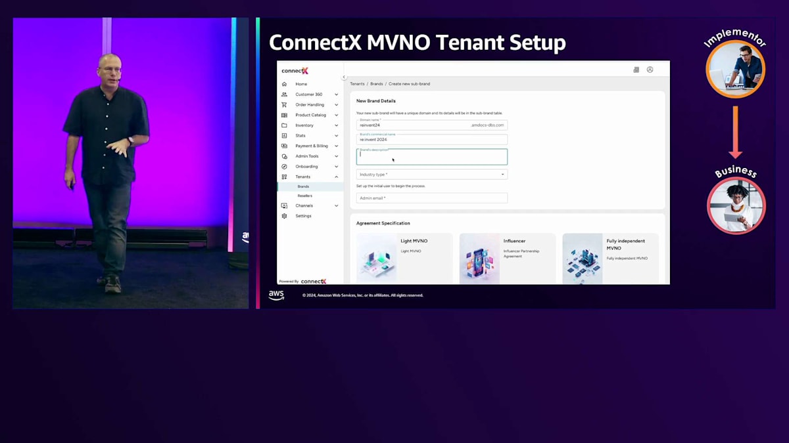Click Create new sub-brand breadcrumb

pos(409,84)
